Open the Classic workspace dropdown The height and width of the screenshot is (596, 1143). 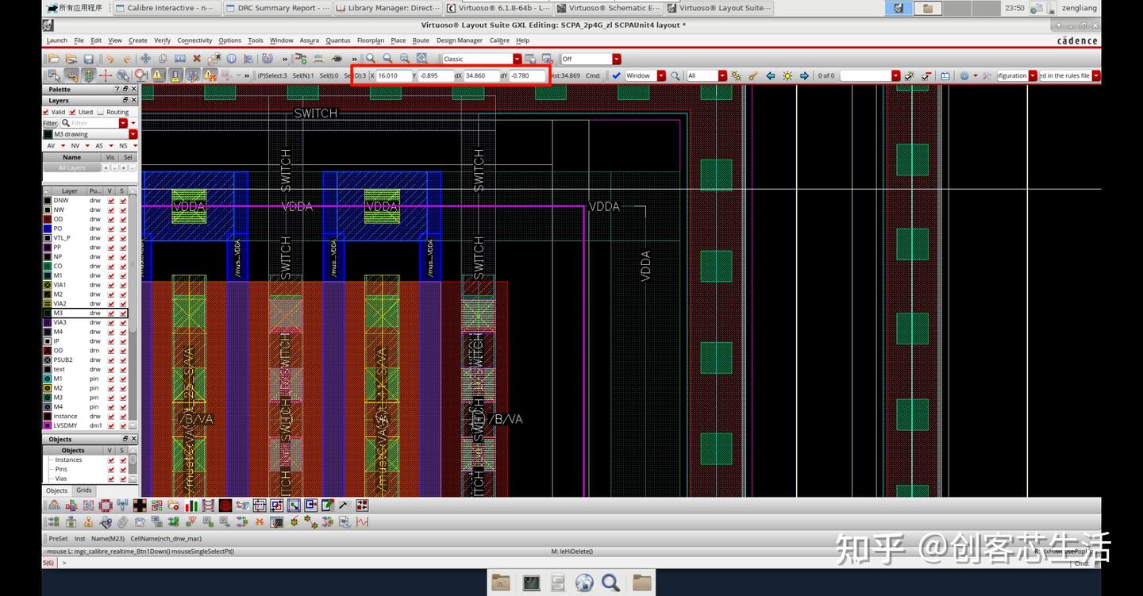point(517,59)
